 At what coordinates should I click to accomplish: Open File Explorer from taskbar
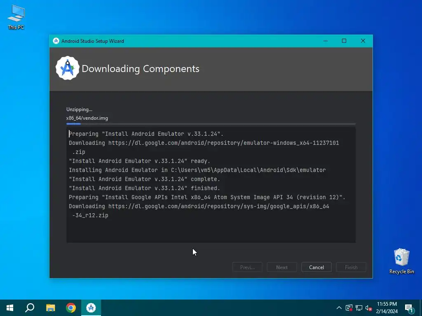(50, 308)
